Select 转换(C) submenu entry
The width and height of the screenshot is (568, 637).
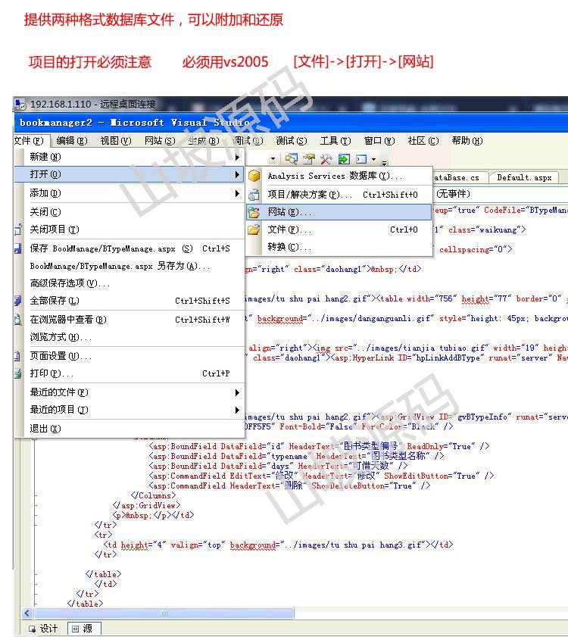point(339,247)
